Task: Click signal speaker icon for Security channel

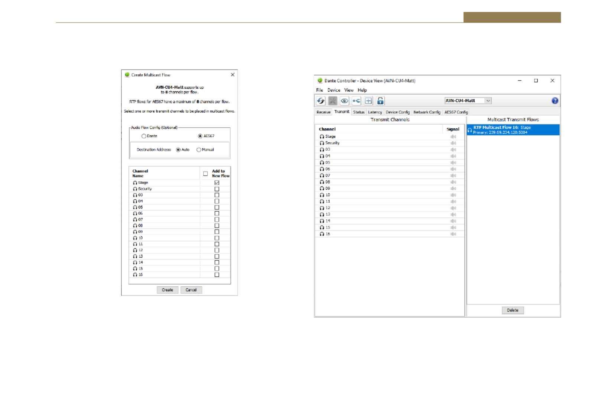Action: point(453,143)
